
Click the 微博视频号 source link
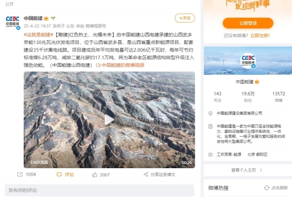click(x=95, y=26)
